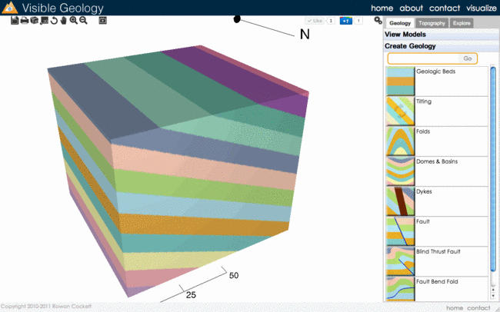Click the print toolbar icon

25,20
